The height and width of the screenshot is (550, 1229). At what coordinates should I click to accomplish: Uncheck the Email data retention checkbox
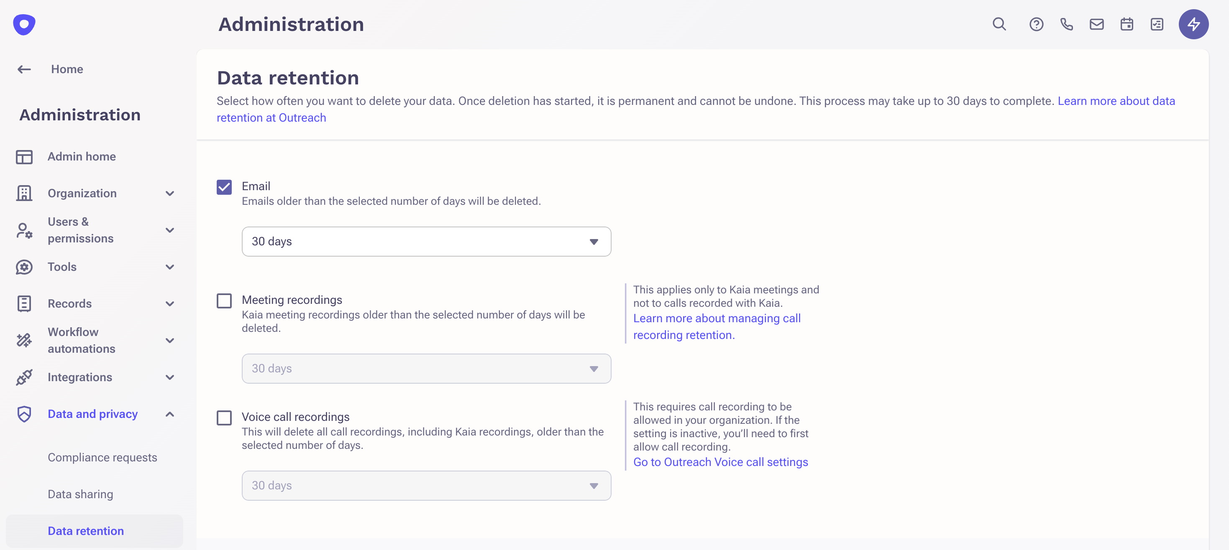pyautogui.click(x=224, y=187)
